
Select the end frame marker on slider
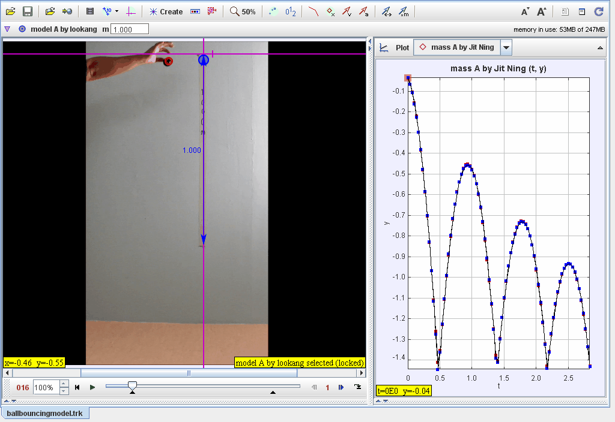click(x=273, y=392)
